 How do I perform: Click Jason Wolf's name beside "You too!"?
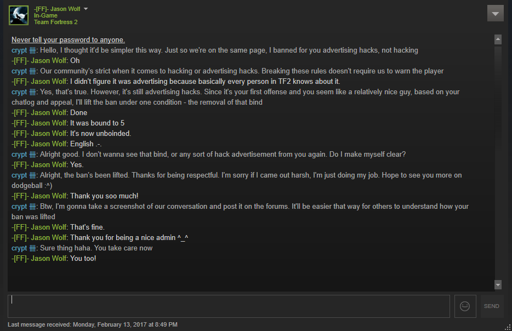[x=39, y=258]
